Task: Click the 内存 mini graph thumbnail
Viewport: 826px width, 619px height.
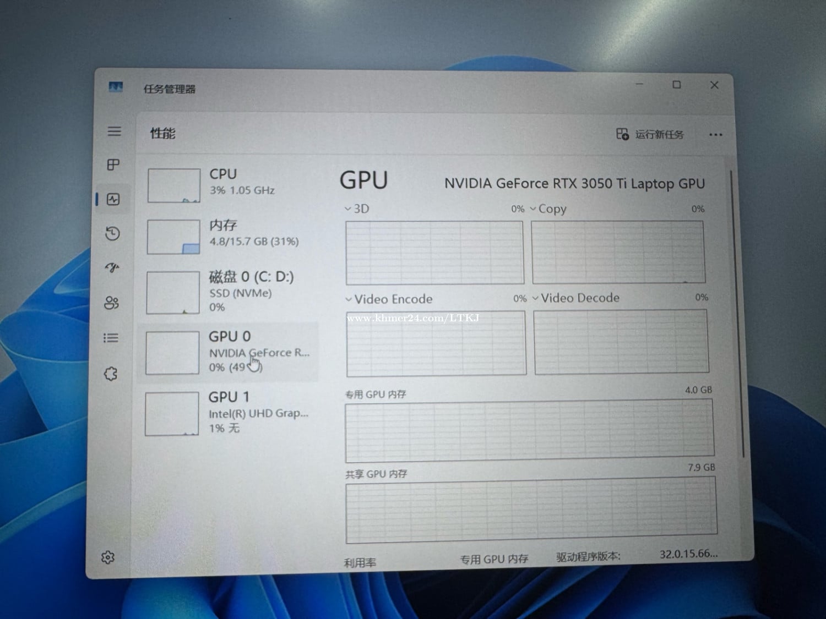Action: click(173, 237)
